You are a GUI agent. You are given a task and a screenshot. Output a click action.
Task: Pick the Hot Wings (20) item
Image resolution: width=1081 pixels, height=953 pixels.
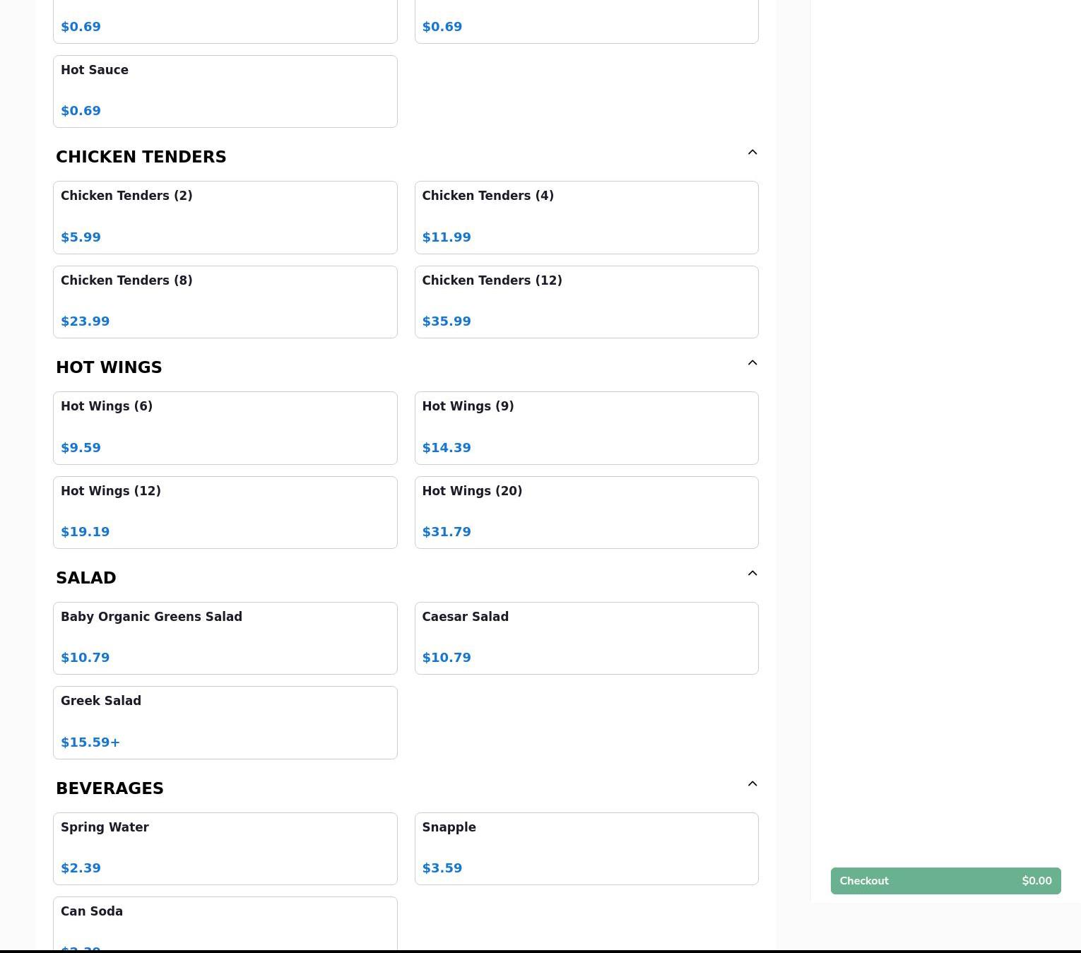tap(586, 513)
